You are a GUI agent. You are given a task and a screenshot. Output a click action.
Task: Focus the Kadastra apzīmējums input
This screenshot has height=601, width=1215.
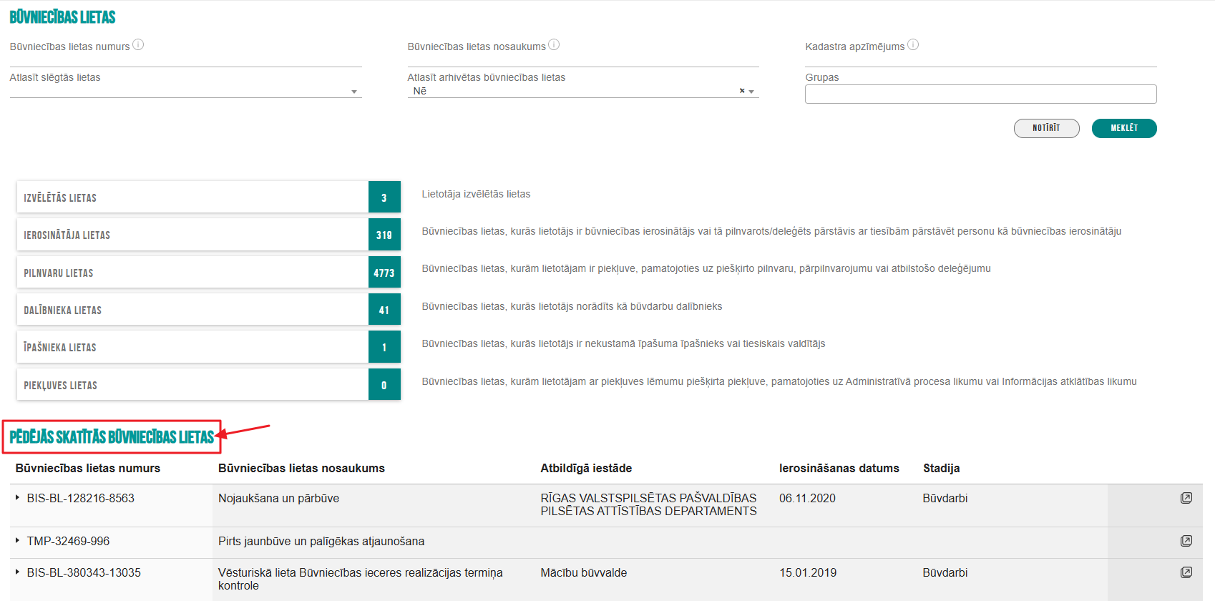coord(981,60)
